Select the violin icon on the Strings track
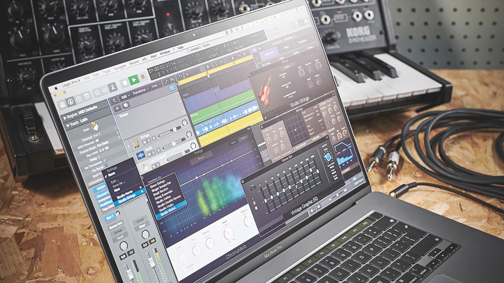This screenshot has width=504, height=283. coord(136,142)
